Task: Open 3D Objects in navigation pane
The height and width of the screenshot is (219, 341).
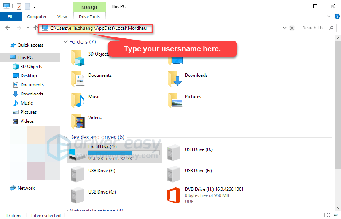Action: point(31,67)
